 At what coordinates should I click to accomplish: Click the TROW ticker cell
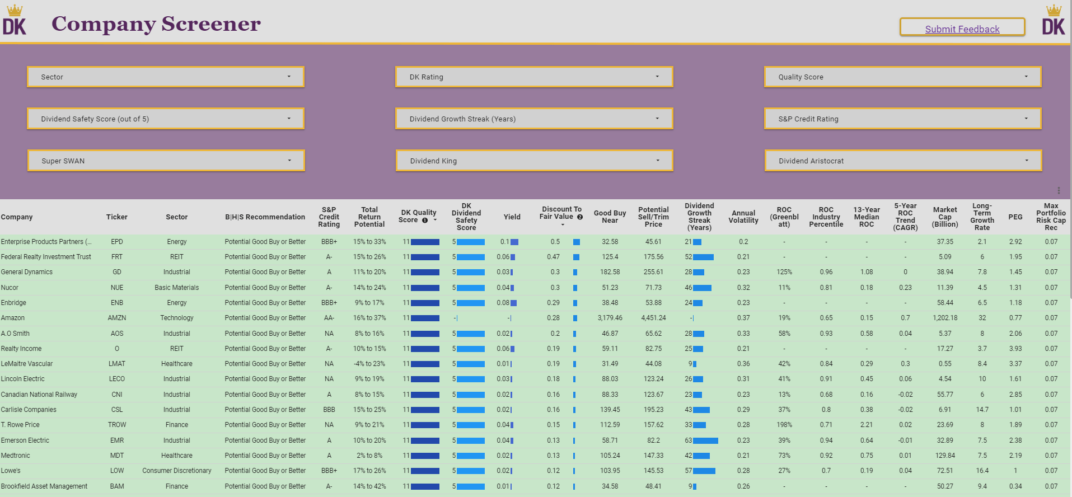[117, 425]
